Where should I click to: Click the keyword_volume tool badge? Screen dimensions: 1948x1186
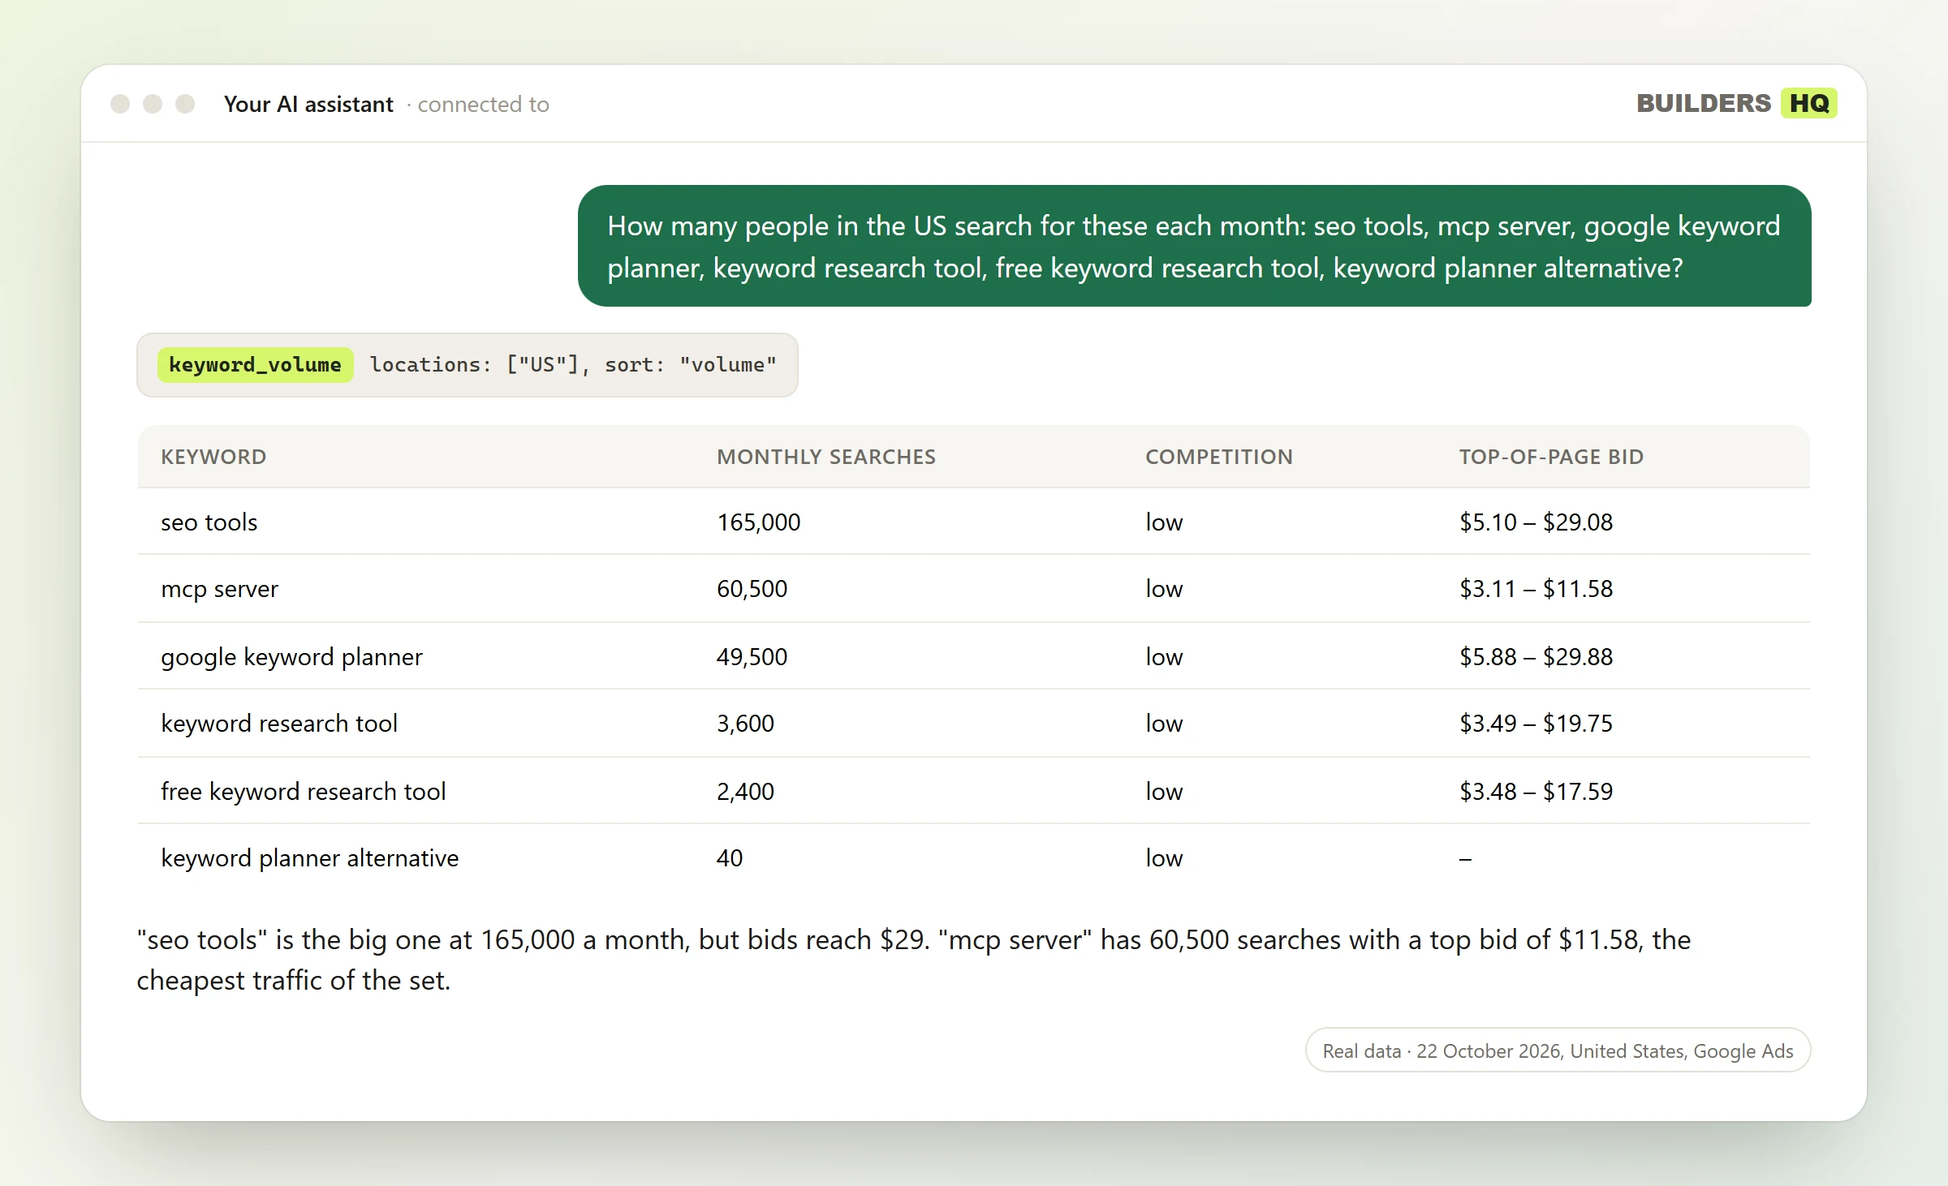click(255, 365)
